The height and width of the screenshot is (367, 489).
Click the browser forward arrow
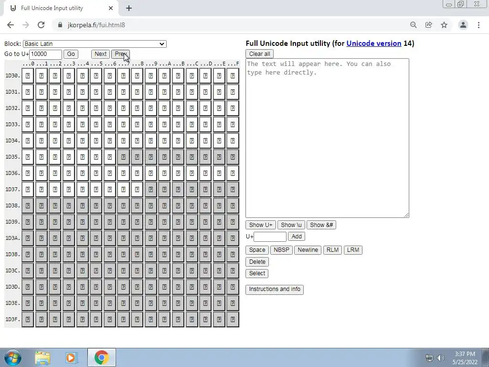26,25
